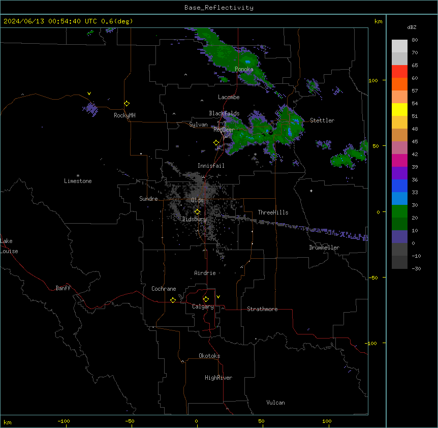Screen dimensions: 438x428
Task: Click the Olds town label
Action: [x=197, y=200]
